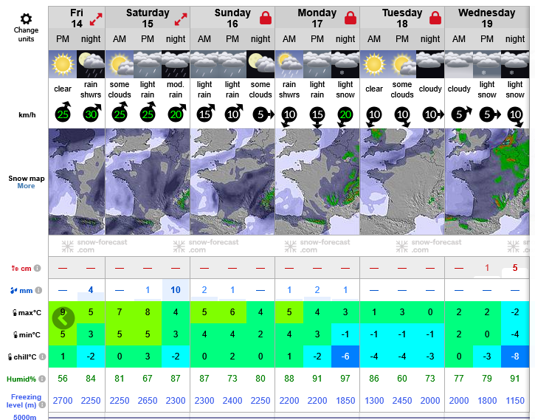Click Friday PM clear sun icon
The image size is (535, 420).
point(63,64)
